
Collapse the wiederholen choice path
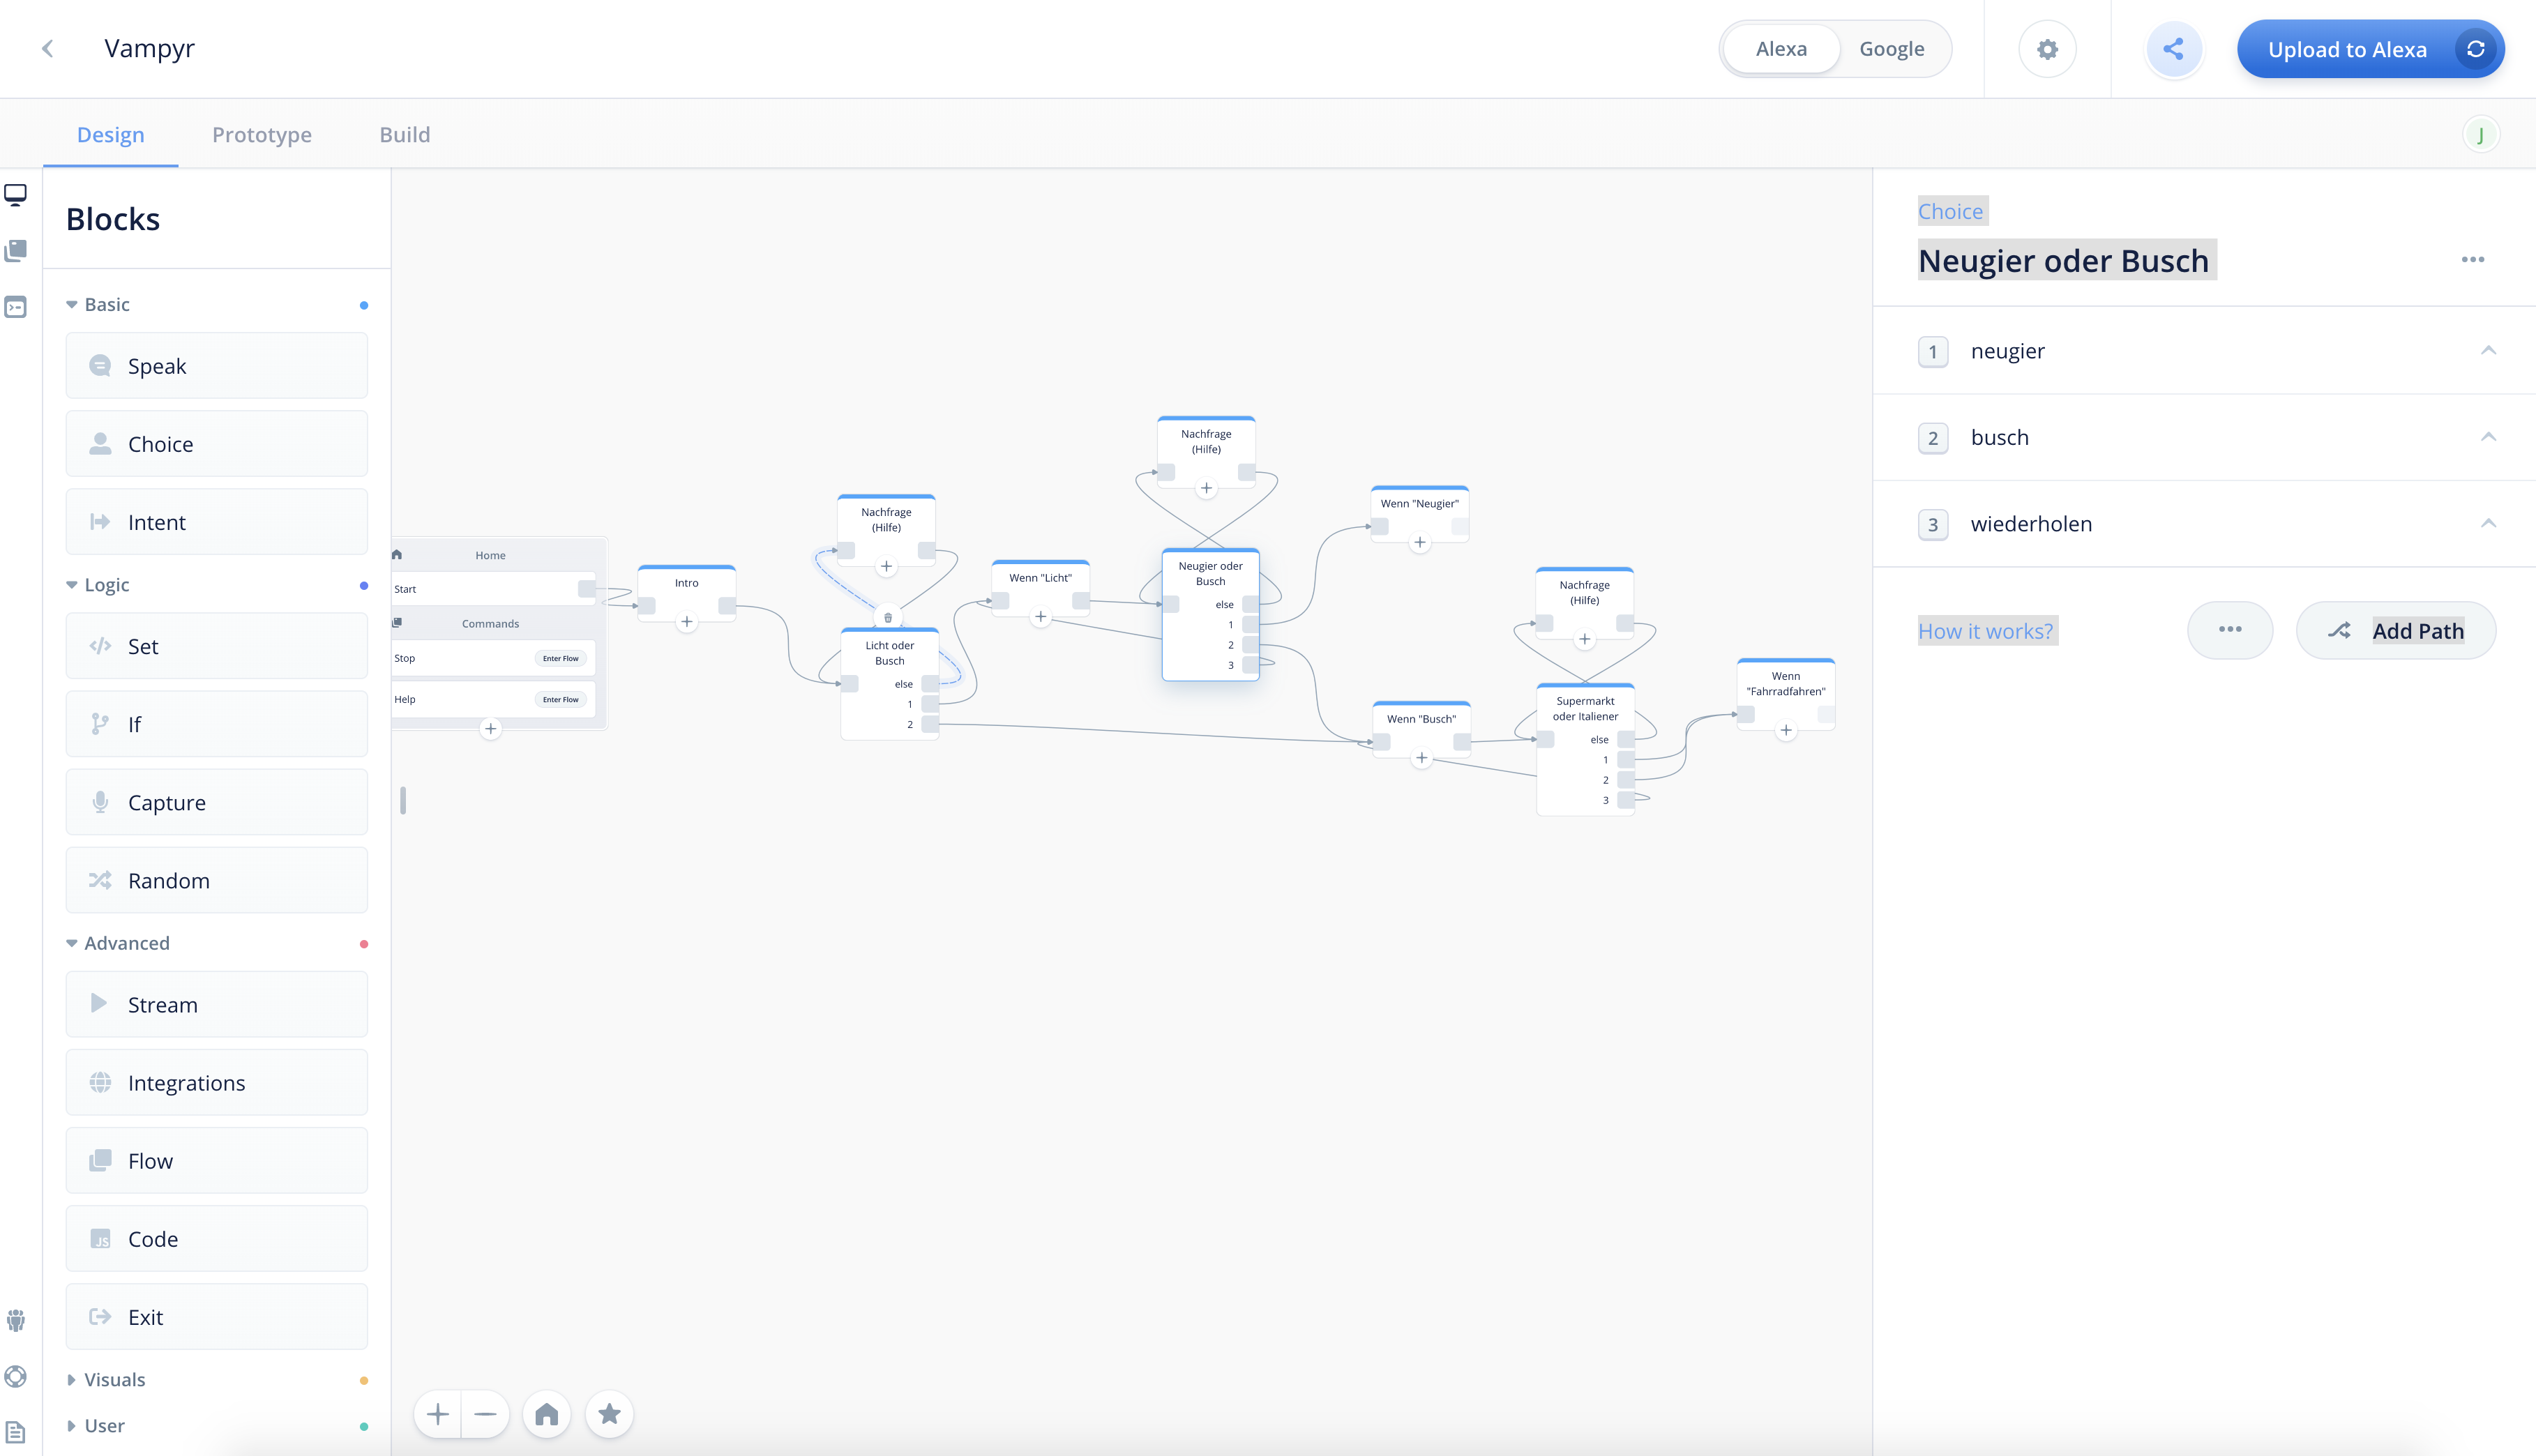[x=2488, y=524]
